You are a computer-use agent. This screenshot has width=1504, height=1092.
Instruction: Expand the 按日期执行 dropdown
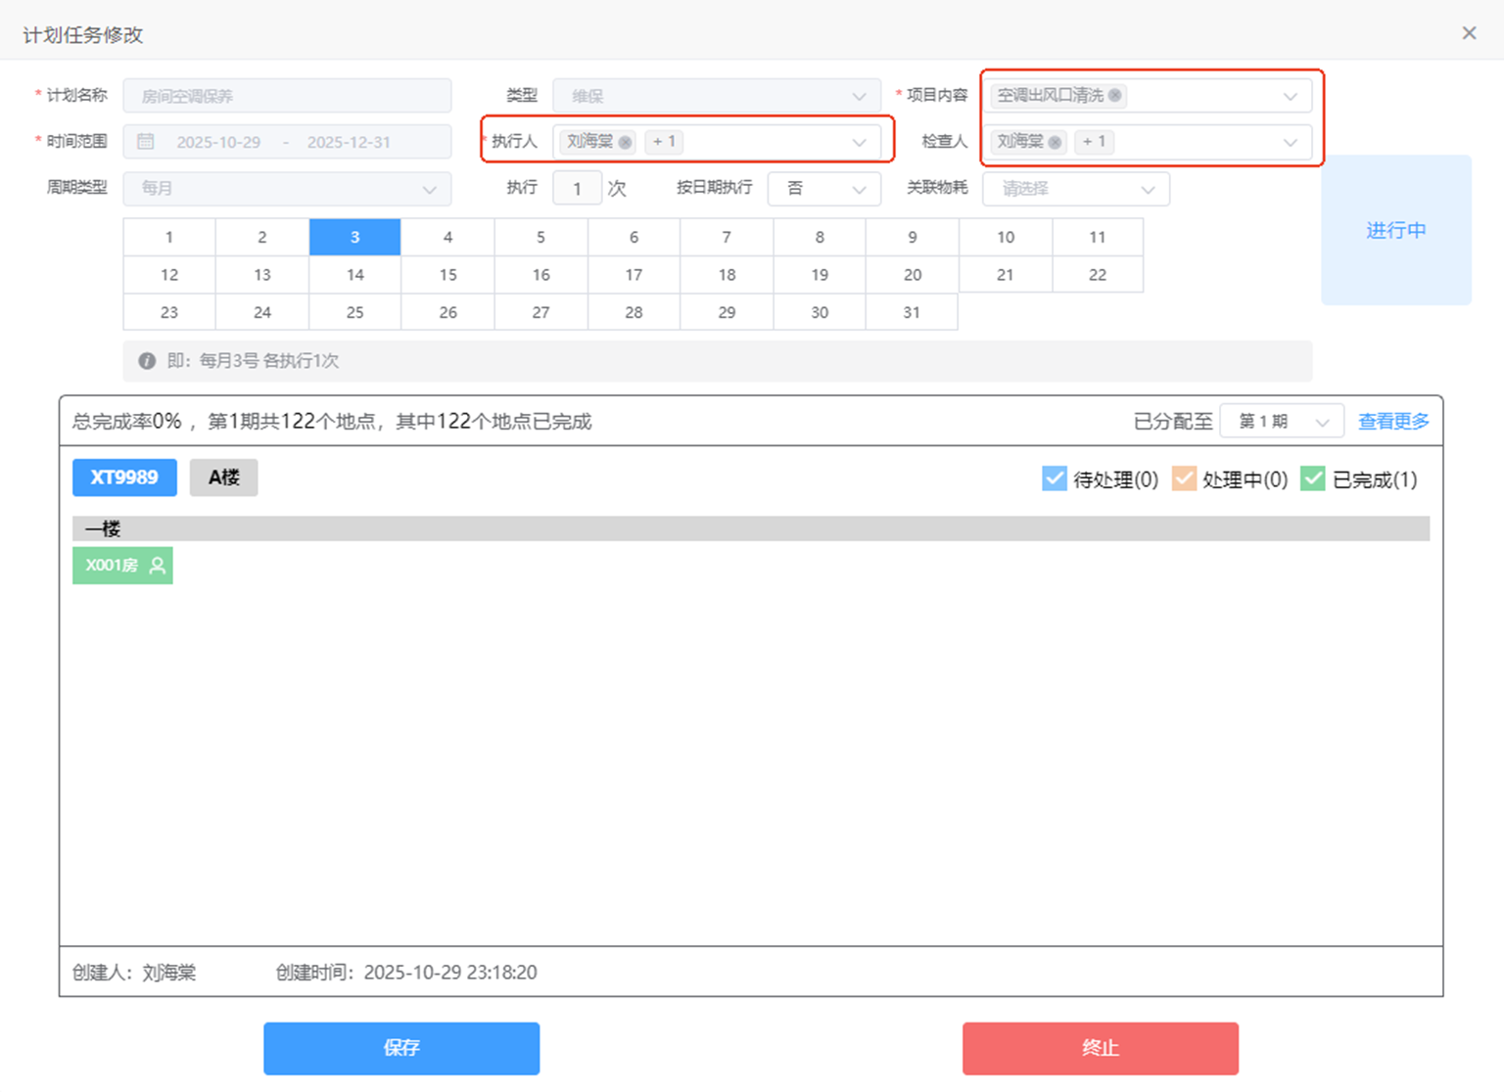click(823, 189)
